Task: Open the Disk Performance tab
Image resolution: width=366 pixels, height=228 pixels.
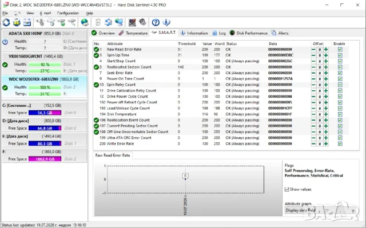Action: 249,33
